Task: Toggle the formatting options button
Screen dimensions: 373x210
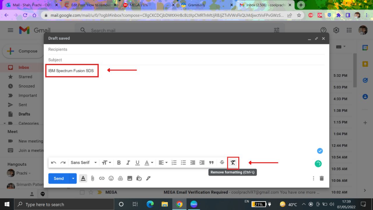Action: tap(83, 178)
